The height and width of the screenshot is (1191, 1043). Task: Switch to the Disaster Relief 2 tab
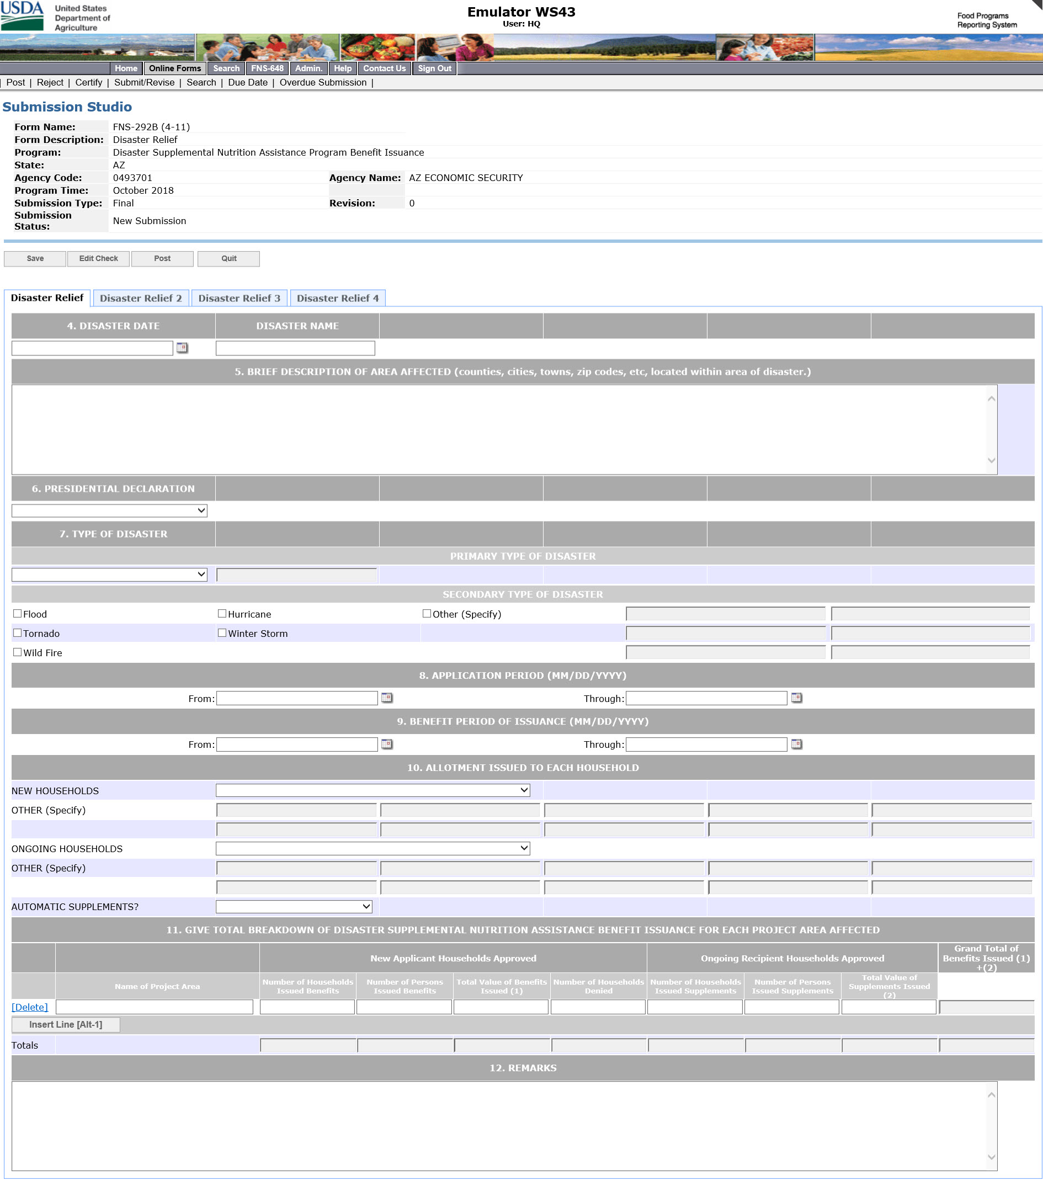[141, 298]
